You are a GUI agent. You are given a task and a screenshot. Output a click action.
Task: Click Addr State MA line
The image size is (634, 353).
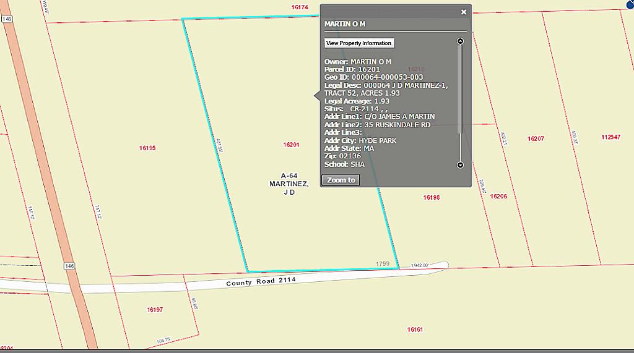click(349, 148)
